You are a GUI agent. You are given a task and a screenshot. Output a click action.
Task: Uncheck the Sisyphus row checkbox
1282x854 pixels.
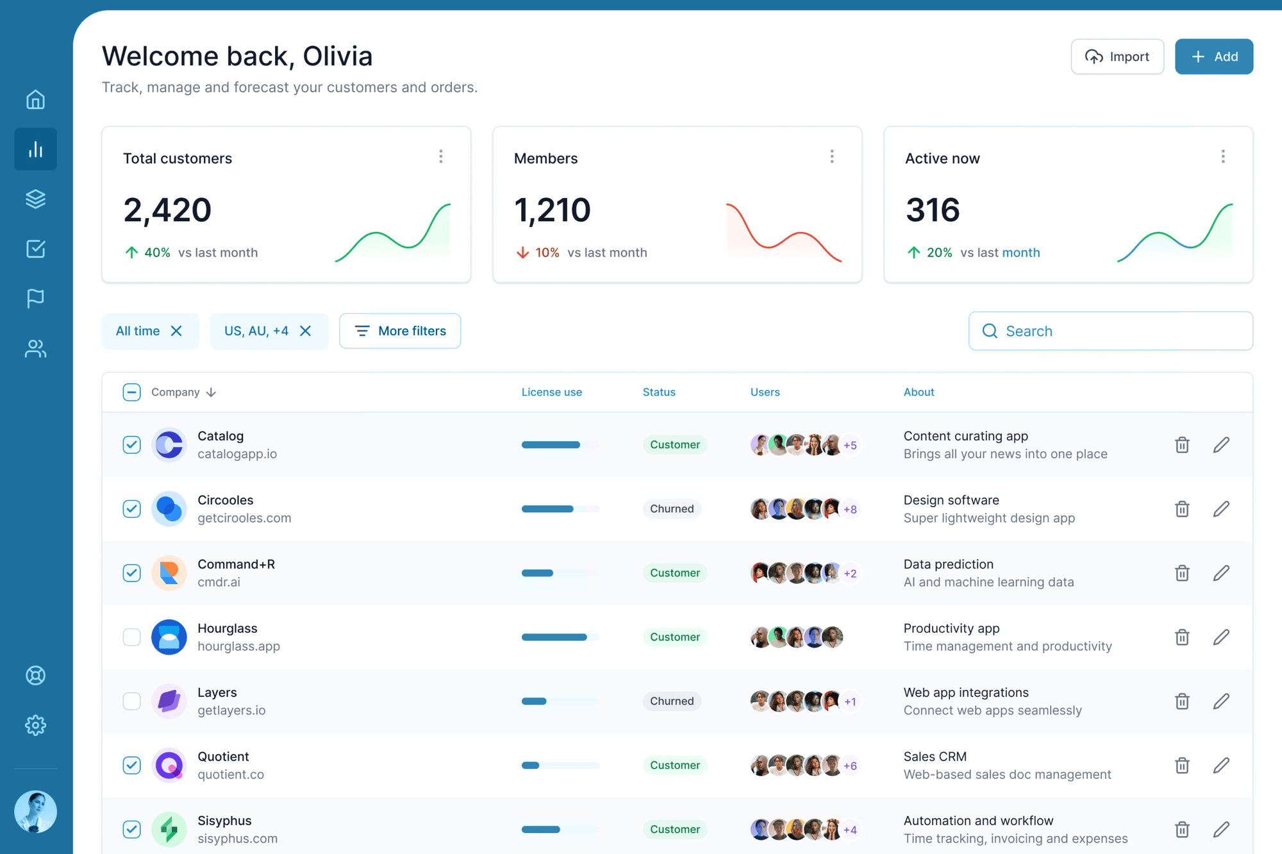131,829
